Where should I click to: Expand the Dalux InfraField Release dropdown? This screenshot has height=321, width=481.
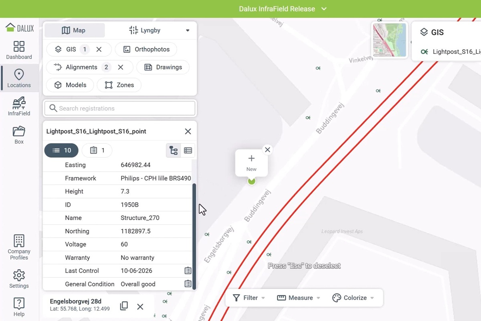click(x=283, y=9)
